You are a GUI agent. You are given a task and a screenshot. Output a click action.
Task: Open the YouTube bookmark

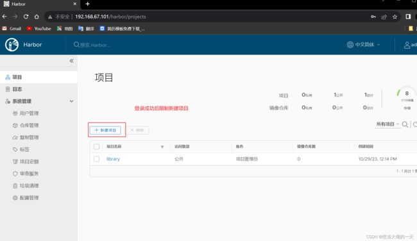[39, 28]
